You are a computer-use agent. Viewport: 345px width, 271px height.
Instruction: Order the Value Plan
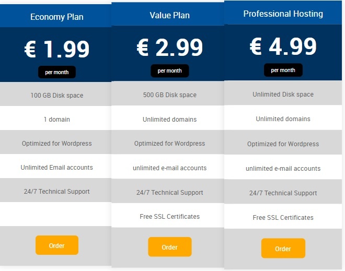click(x=170, y=247)
